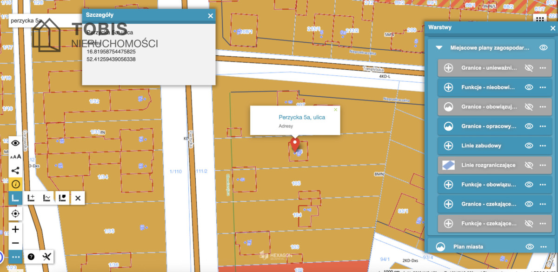This screenshot has width=558, height=272.
Task: Select the measure distance profile tool
Action: point(46,198)
